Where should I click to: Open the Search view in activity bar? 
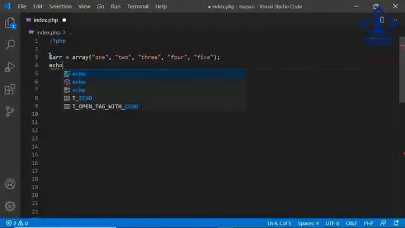point(10,45)
